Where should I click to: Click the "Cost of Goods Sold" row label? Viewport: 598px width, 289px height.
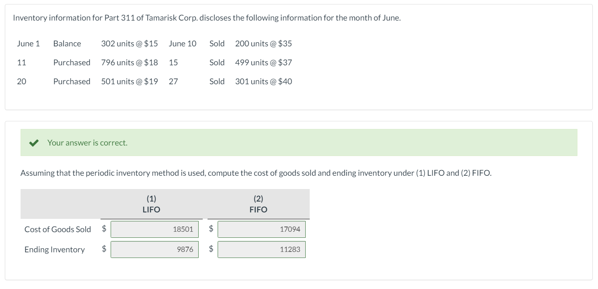click(x=58, y=229)
